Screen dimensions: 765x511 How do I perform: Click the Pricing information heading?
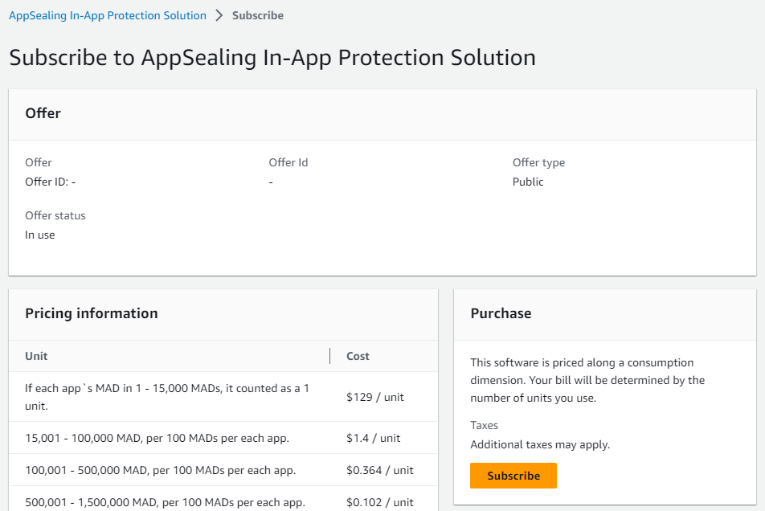[x=92, y=313]
